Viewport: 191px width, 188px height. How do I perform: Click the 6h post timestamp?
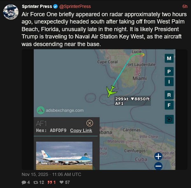pyautogui.click(x=185, y=6)
